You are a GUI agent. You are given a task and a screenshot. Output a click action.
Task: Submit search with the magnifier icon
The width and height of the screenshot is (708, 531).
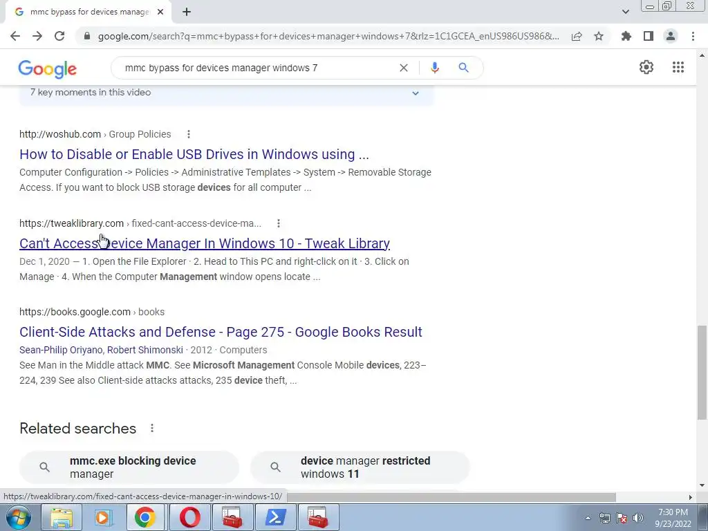[x=463, y=68]
